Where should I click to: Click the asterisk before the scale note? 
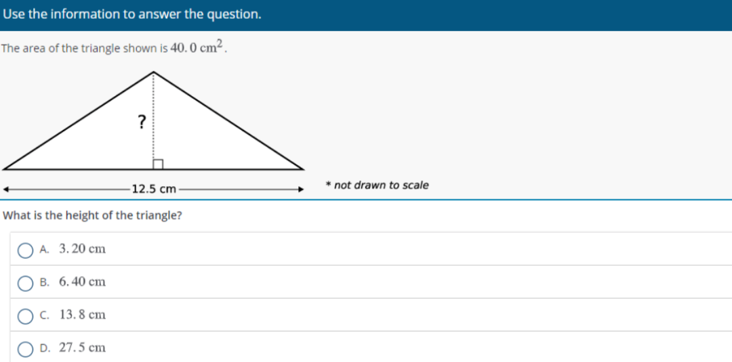tap(328, 185)
